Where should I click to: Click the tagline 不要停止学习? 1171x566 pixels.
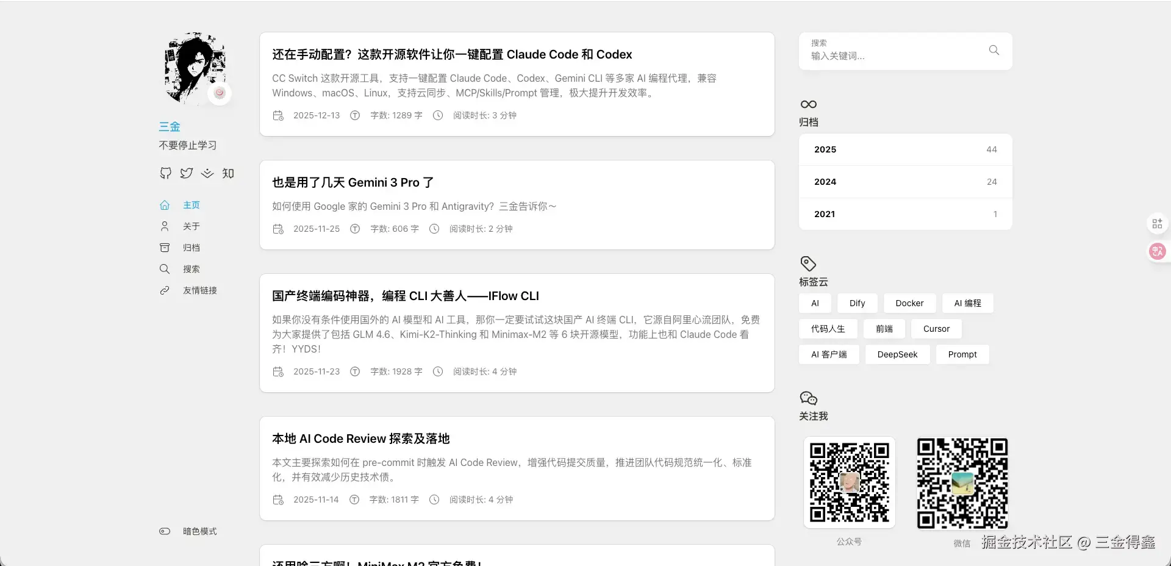pyautogui.click(x=188, y=145)
